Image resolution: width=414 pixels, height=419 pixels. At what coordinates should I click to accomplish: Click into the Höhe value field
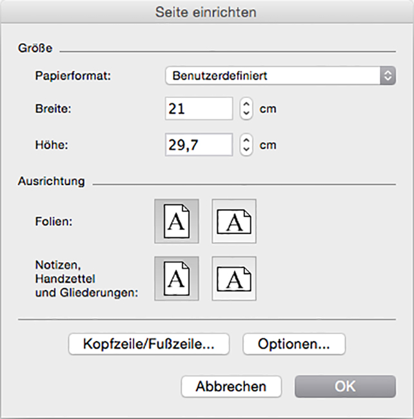[x=199, y=144]
